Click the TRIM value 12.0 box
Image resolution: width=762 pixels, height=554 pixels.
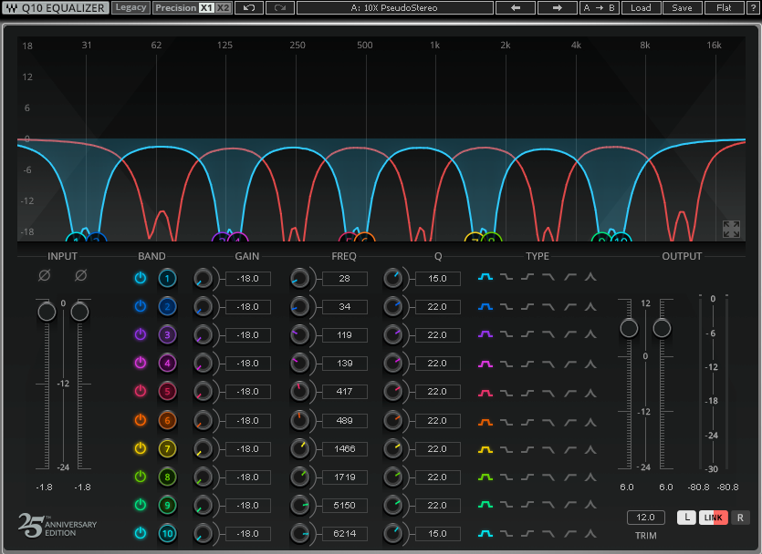click(x=645, y=518)
